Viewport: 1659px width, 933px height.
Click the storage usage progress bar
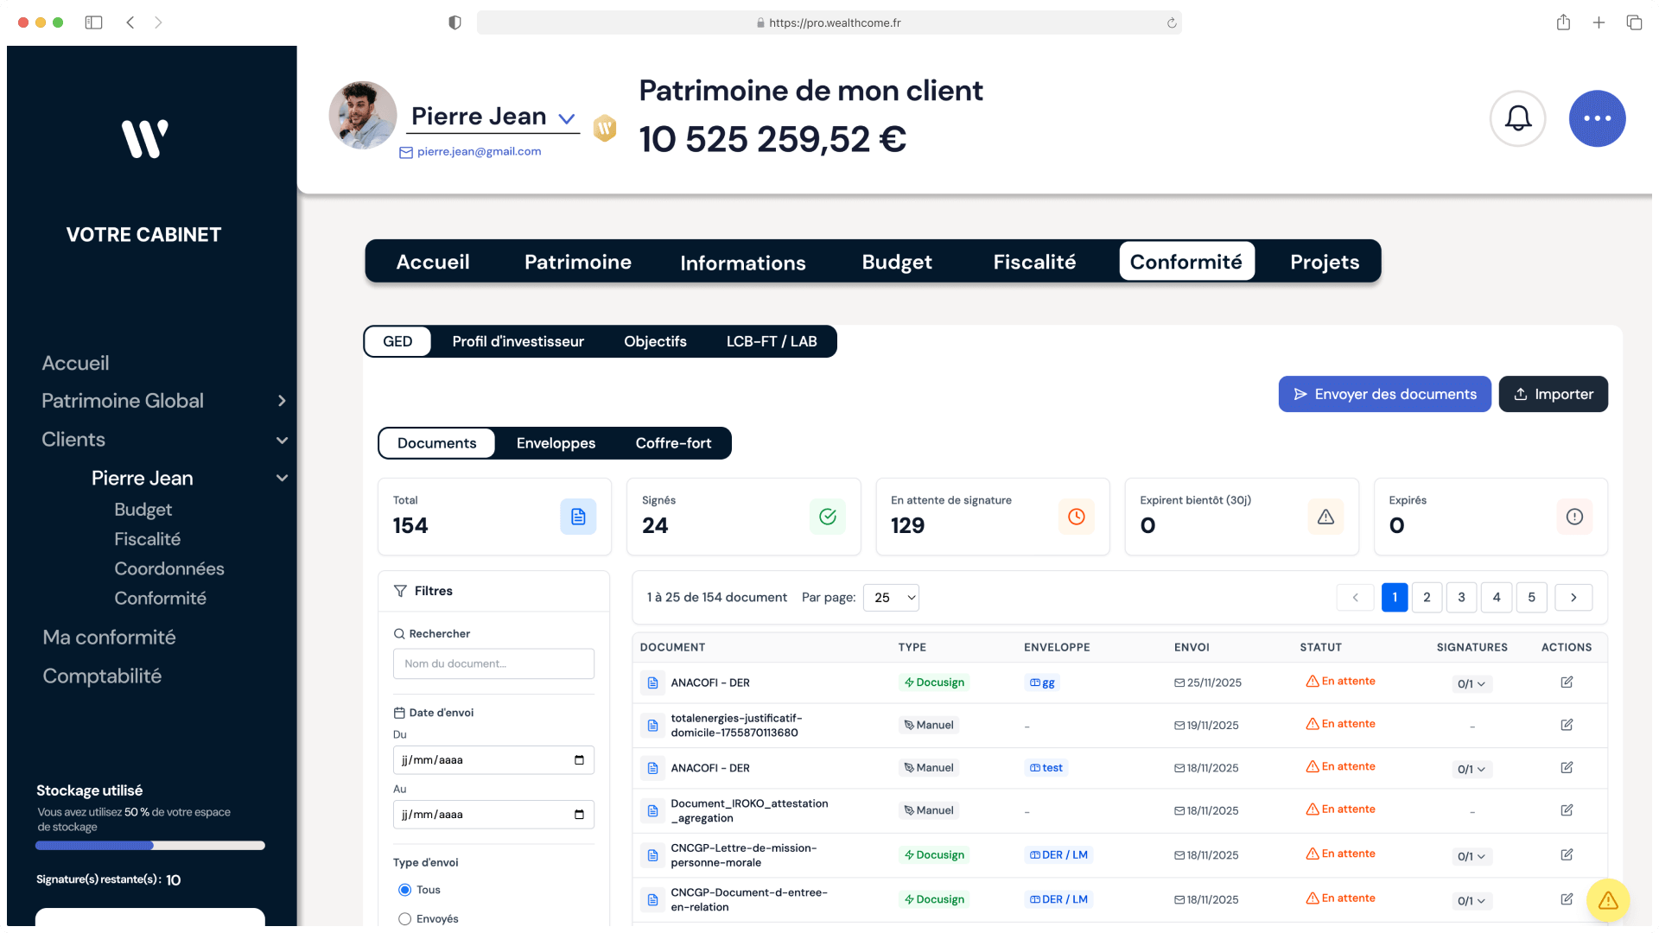pos(149,846)
